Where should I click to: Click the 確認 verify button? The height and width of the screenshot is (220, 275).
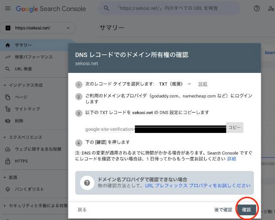pos(247,209)
